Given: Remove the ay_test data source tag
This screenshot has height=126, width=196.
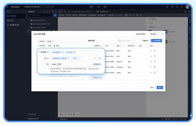Looking at the screenshot, I should pyautogui.click(x=74, y=52).
